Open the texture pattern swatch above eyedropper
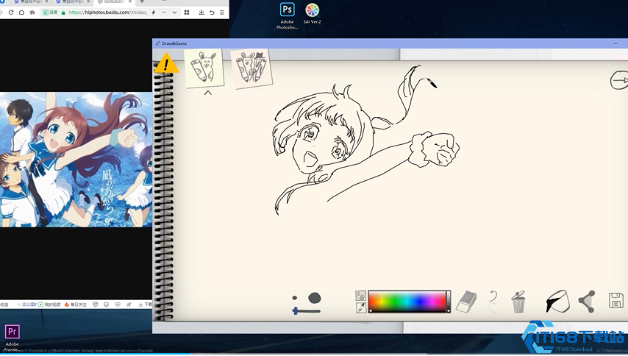 tap(361, 295)
